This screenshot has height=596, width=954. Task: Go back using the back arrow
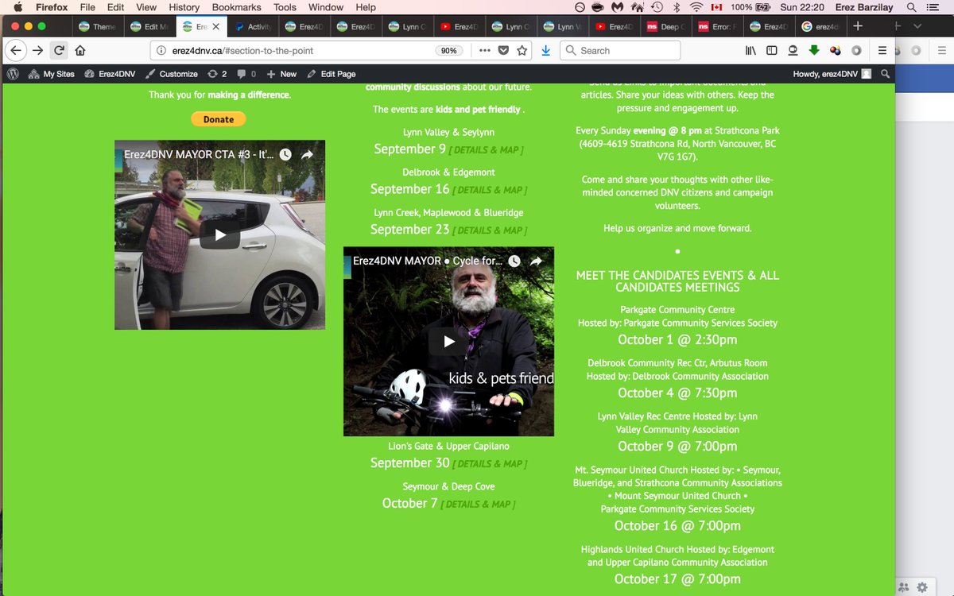[16, 51]
